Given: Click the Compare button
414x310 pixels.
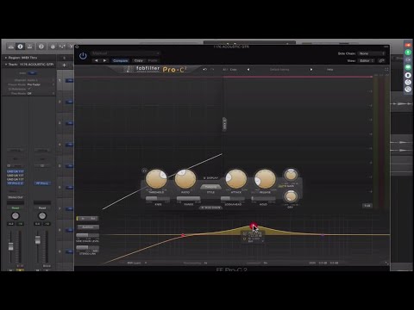Looking at the screenshot, I should pyautogui.click(x=121, y=60).
